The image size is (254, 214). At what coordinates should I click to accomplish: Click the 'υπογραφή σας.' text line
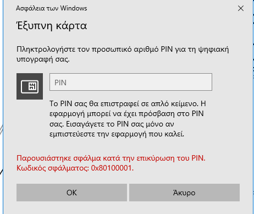pyautogui.click(x=43, y=59)
